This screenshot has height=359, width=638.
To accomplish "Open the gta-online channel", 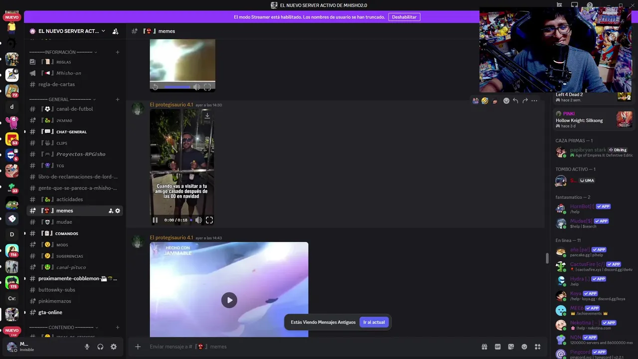I will (x=75, y=312).
